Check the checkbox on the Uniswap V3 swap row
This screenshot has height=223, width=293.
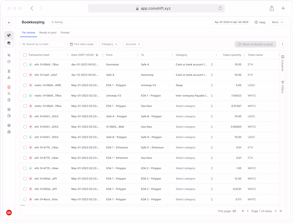point(25,85)
